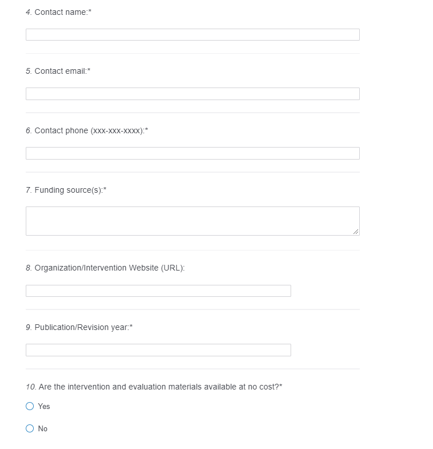433x449 pixels.
Task: Click the "Contact name:" question label
Action: pos(62,12)
